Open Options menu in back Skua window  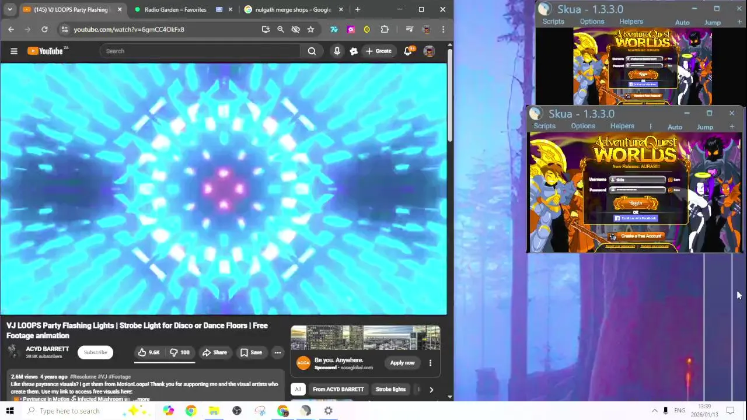(x=592, y=22)
